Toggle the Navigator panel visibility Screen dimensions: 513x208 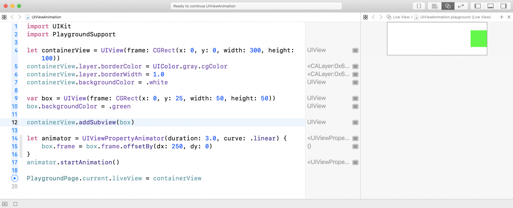coord(478,6)
